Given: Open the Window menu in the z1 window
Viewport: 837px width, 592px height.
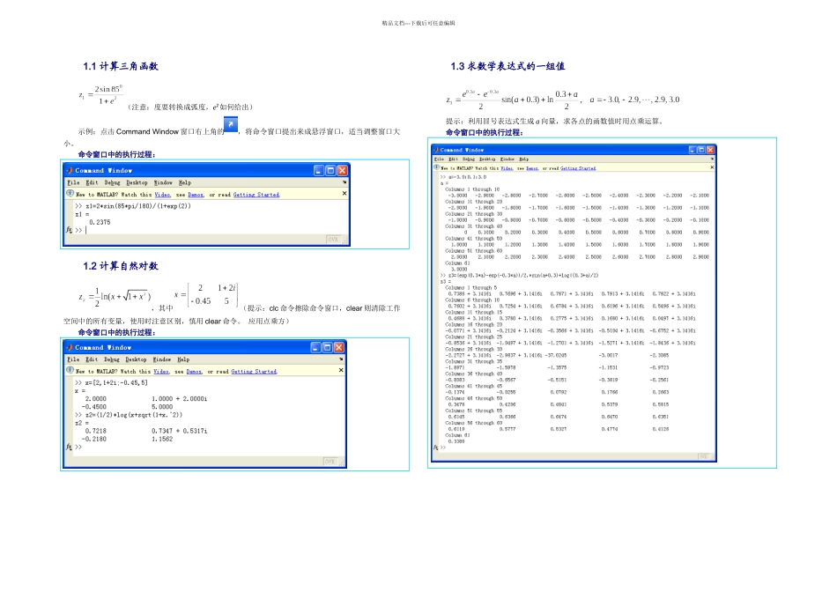Looking at the screenshot, I should [163, 182].
